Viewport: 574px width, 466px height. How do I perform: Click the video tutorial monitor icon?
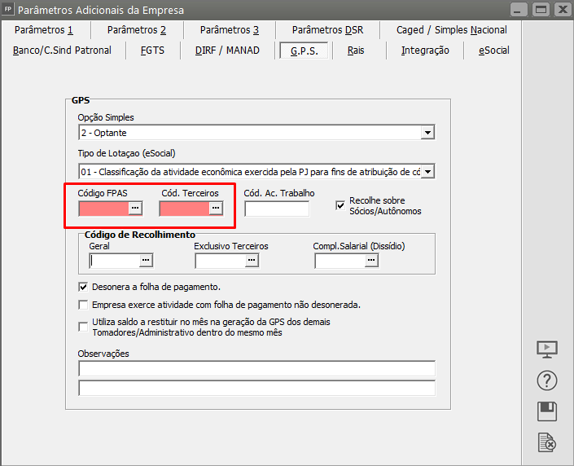point(547,349)
